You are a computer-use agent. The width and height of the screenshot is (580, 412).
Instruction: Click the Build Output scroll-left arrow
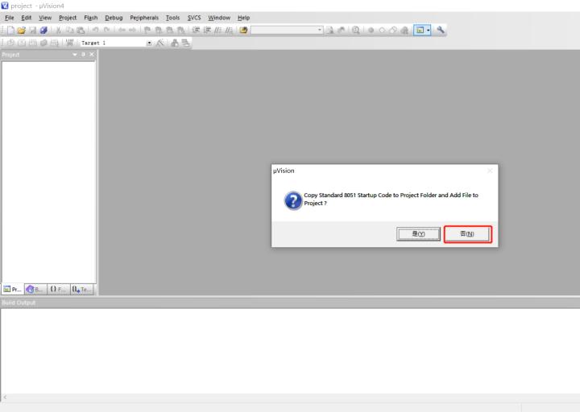pyautogui.click(x=5, y=398)
